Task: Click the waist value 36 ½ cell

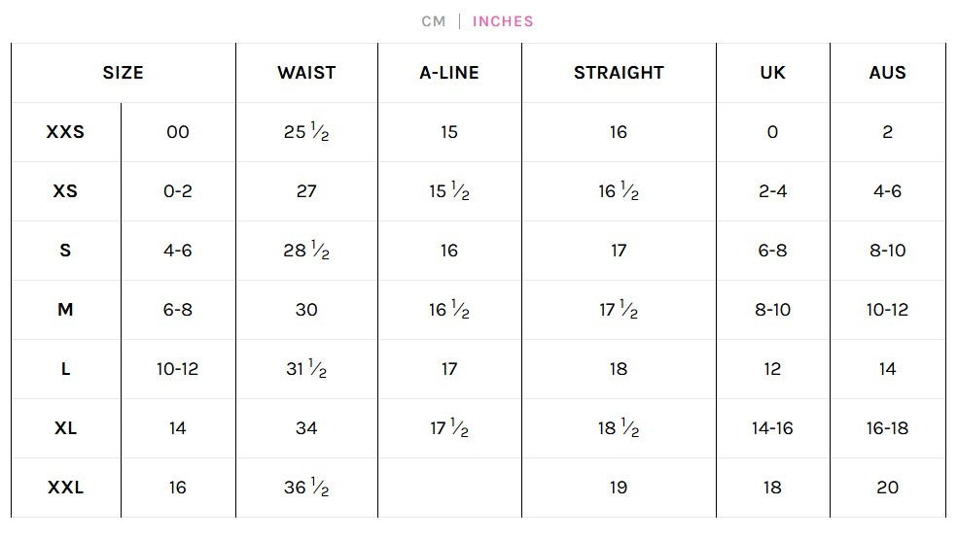Action: click(306, 487)
